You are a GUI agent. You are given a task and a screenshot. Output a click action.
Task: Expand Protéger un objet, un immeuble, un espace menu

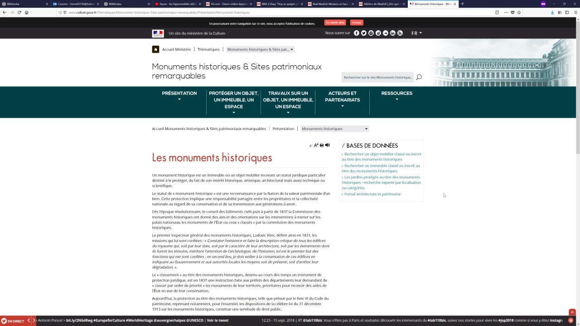click(234, 102)
